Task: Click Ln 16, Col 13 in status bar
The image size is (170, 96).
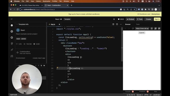Action: (131, 95)
